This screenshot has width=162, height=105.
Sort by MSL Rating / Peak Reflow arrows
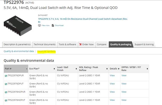pos(107,69)
